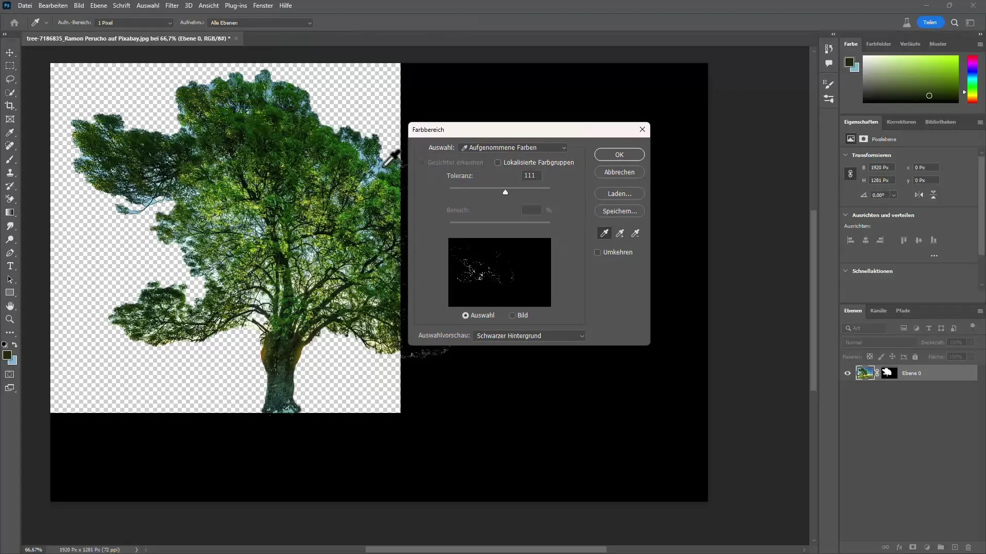Open the search magnifier icon top right
Image resolution: width=986 pixels, height=554 pixels.
click(x=955, y=23)
